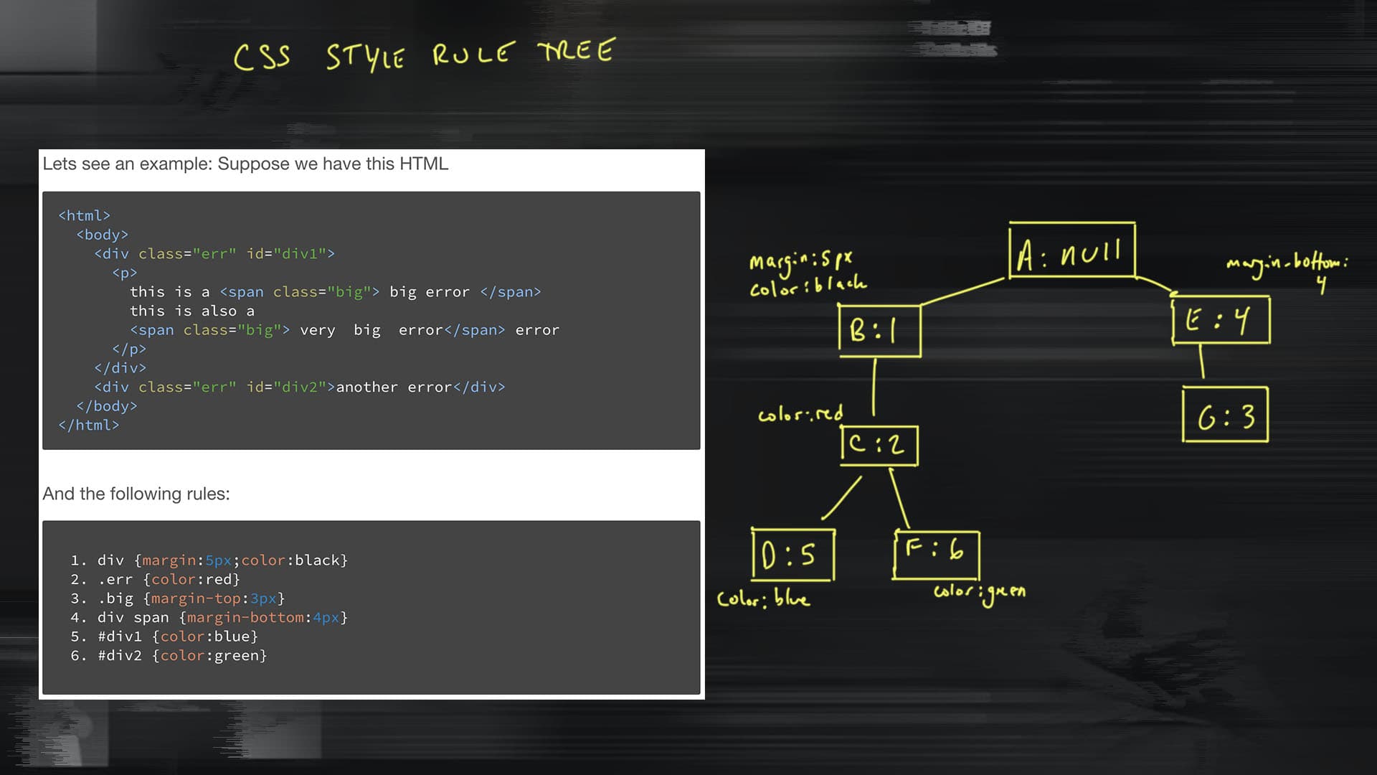The height and width of the screenshot is (775, 1377).
Task: Click the div line with id="div1"
Action: point(214,253)
